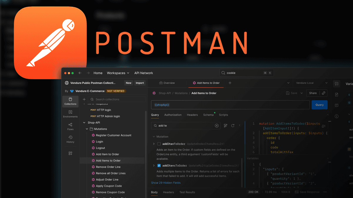The height and width of the screenshot is (198, 353).
Task: Switch to the Test Results tab
Action: [x=187, y=192]
